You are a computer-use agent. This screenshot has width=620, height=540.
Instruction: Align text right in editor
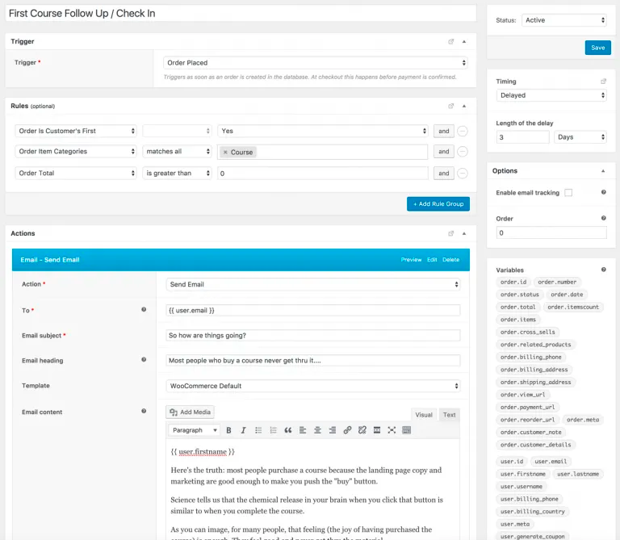333,430
